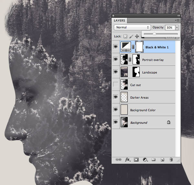Viewport: 194px width, 185px height.
Task: Create a new layer
Action: 162,160
